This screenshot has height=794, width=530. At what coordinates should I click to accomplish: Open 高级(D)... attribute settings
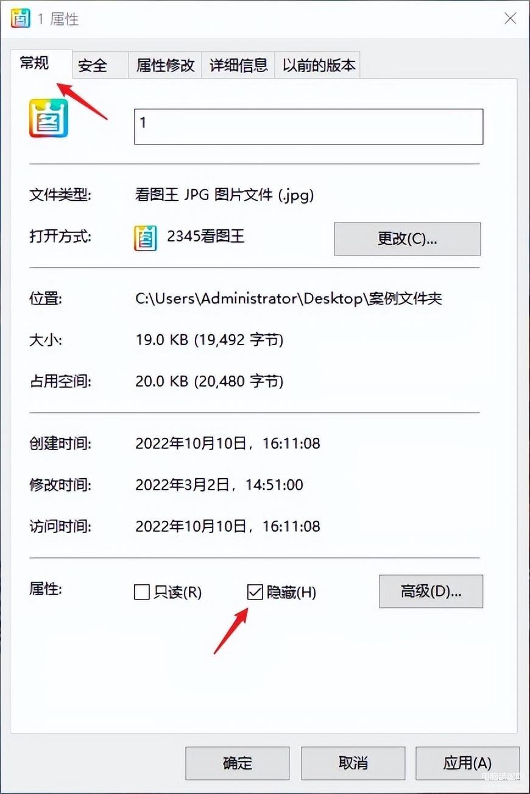(431, 591)
